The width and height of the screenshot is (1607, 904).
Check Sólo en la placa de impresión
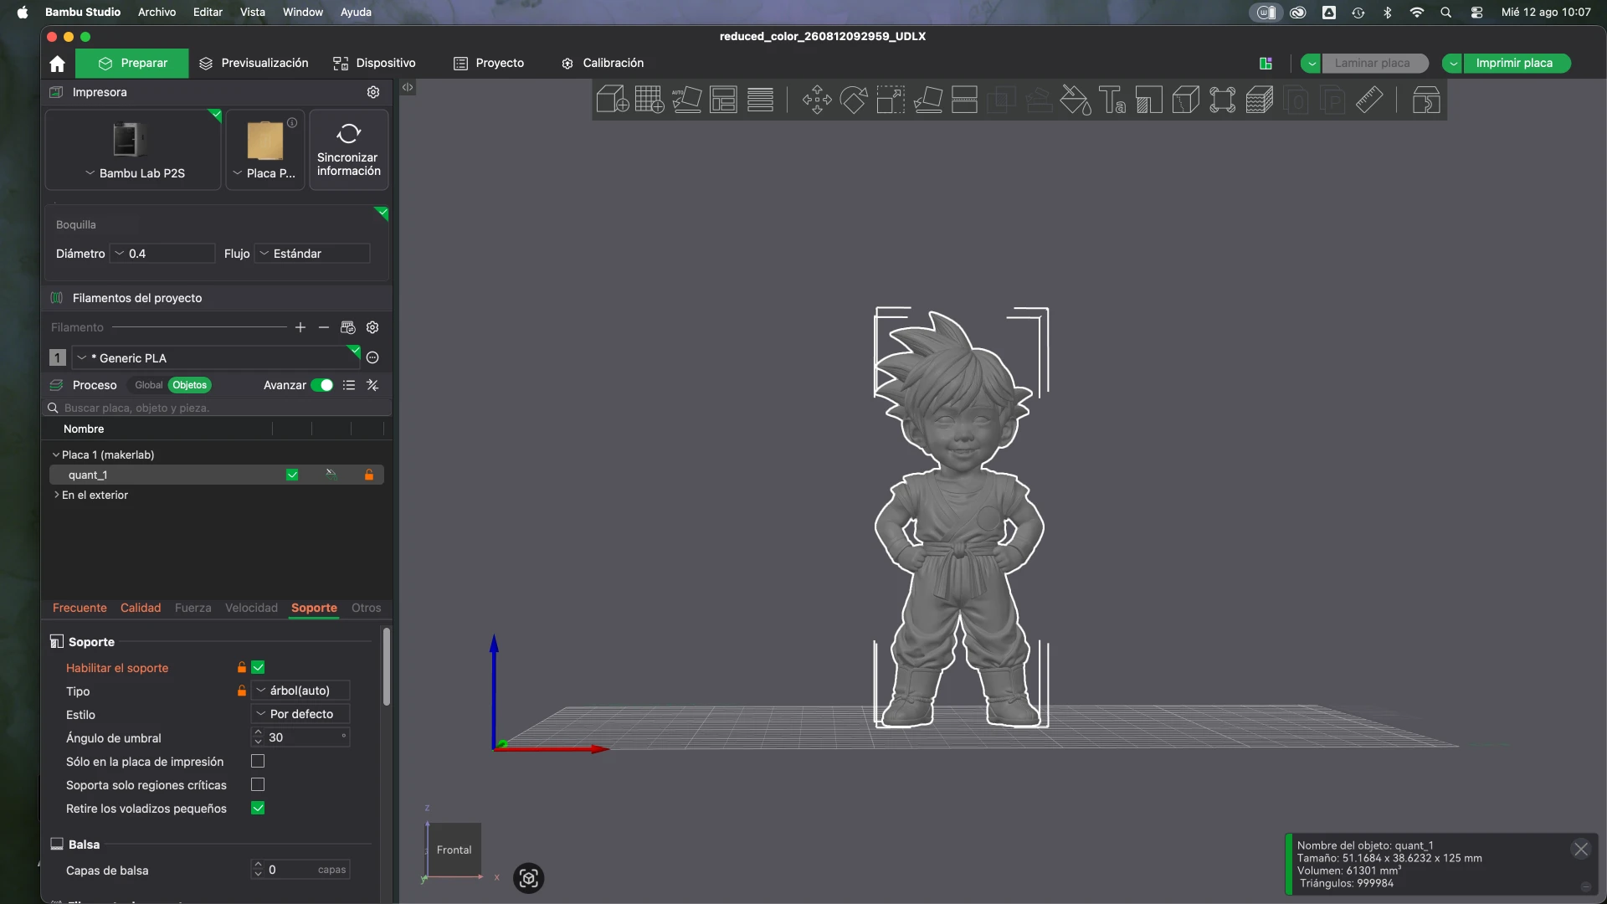click(x=258, y=761)
